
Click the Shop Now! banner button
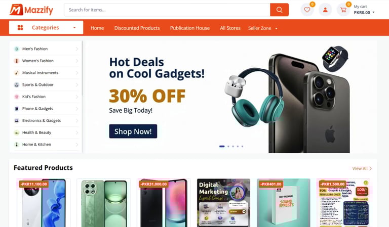coord(133,131)
